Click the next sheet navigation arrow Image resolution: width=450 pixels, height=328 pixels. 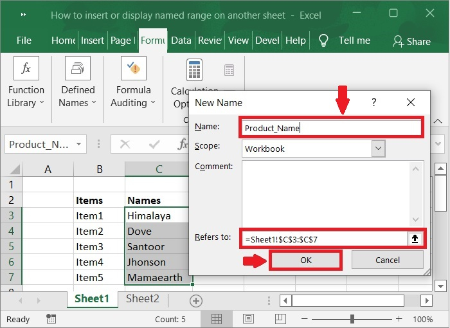point(39,301)
